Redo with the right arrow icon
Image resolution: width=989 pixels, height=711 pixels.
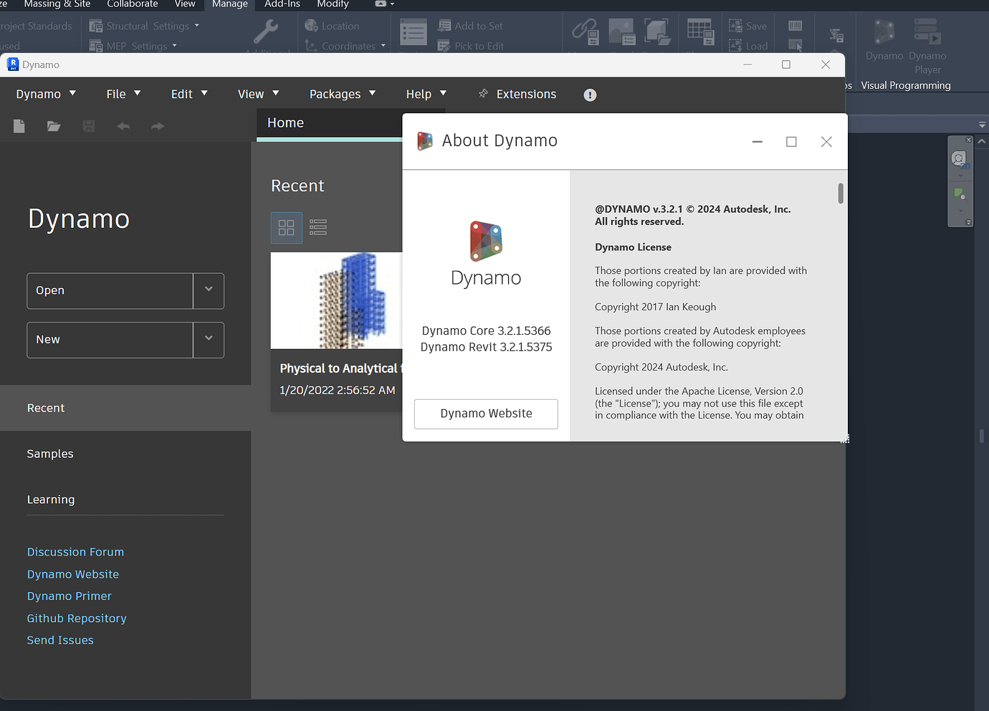point(157,126)
